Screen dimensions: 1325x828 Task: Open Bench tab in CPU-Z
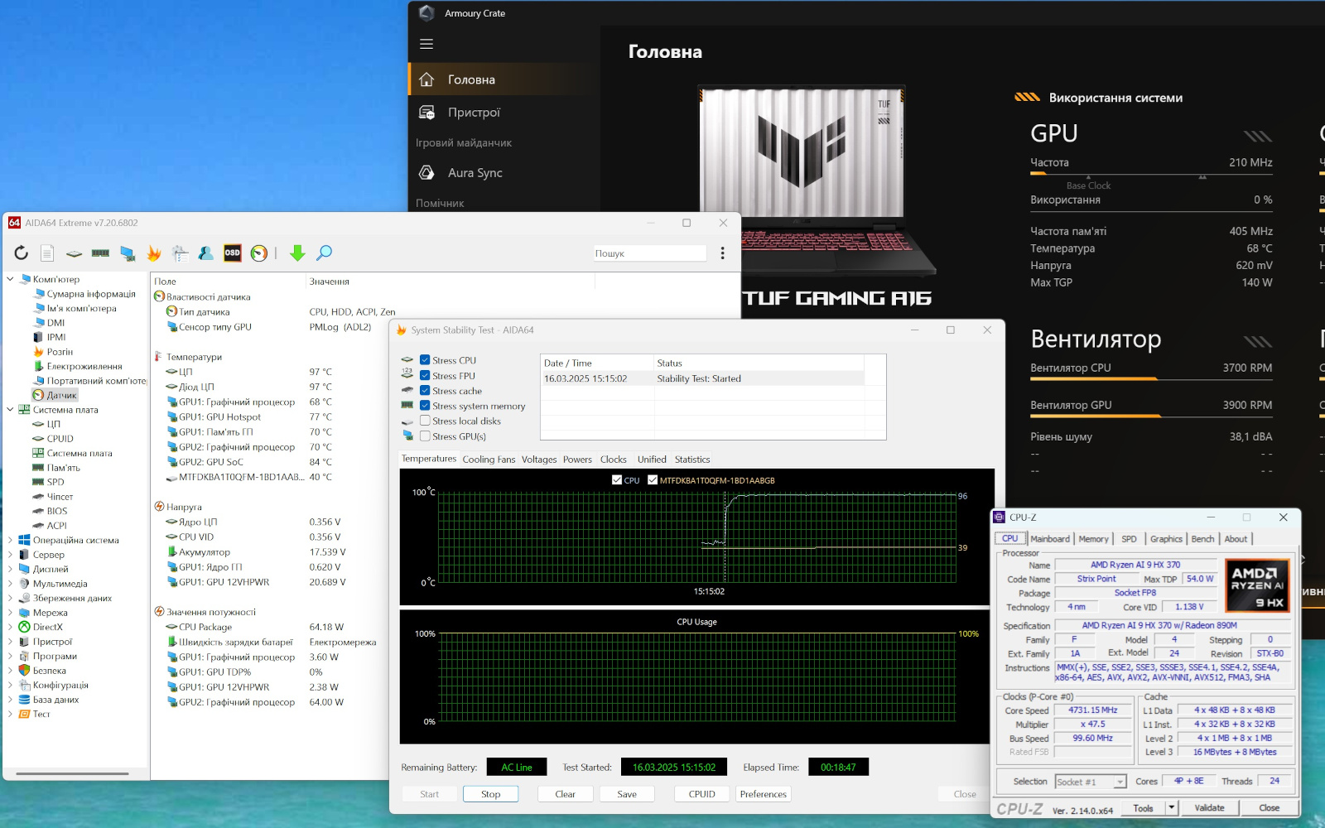click(1202, 539)
